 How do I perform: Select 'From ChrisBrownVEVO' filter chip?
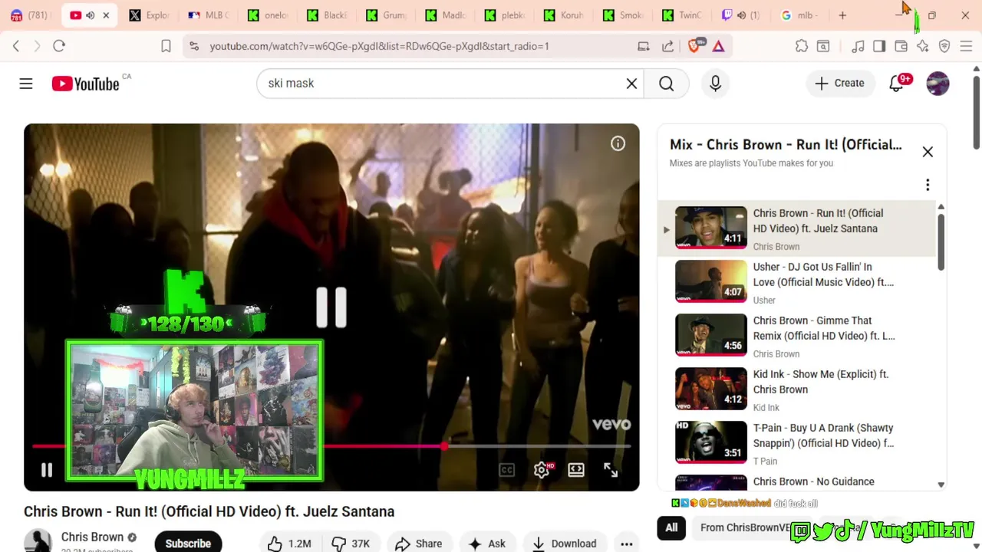click(x=746, y=527)
